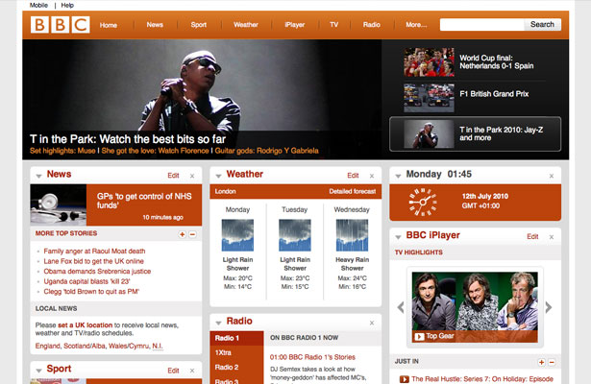Open TV in the top navigation
Image resolution: width=591 pixels, height=384 pixels.
[x=334, y=25]
